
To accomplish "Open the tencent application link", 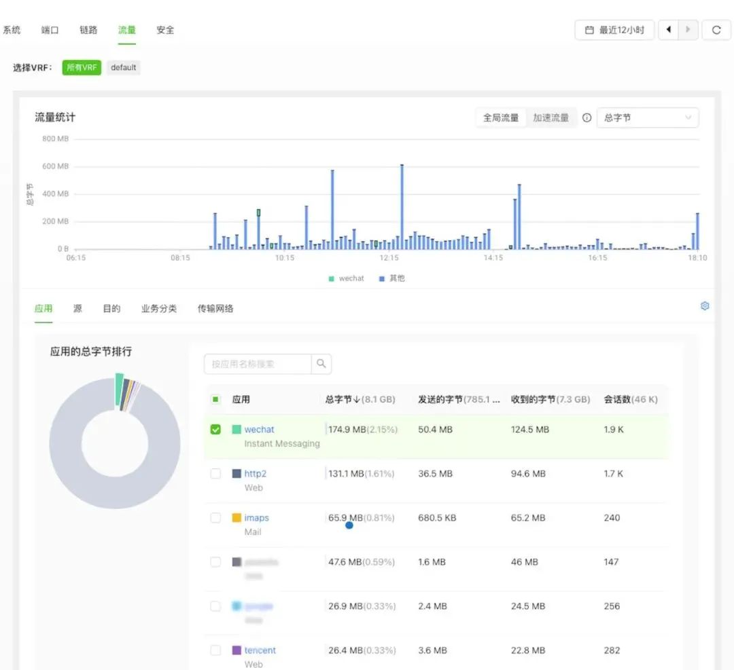I will click(x=260, y=650).
